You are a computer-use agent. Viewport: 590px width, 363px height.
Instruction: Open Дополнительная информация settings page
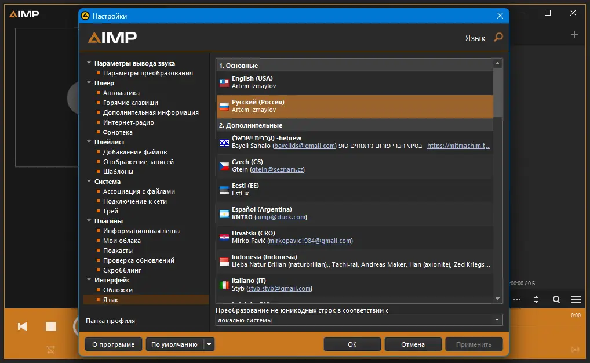151,112
